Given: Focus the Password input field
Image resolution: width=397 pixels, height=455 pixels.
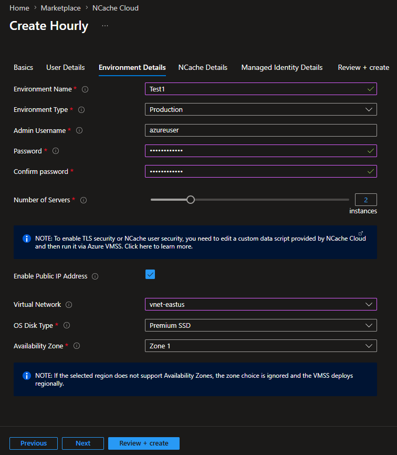Looking at the screenshot, I should [260, 151].
